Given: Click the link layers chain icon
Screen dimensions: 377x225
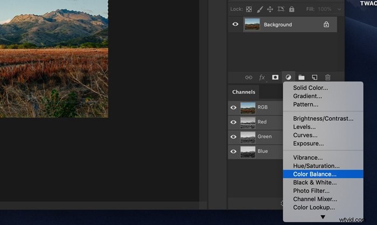Looking at the screenshot, I should [x=249, y=77].
